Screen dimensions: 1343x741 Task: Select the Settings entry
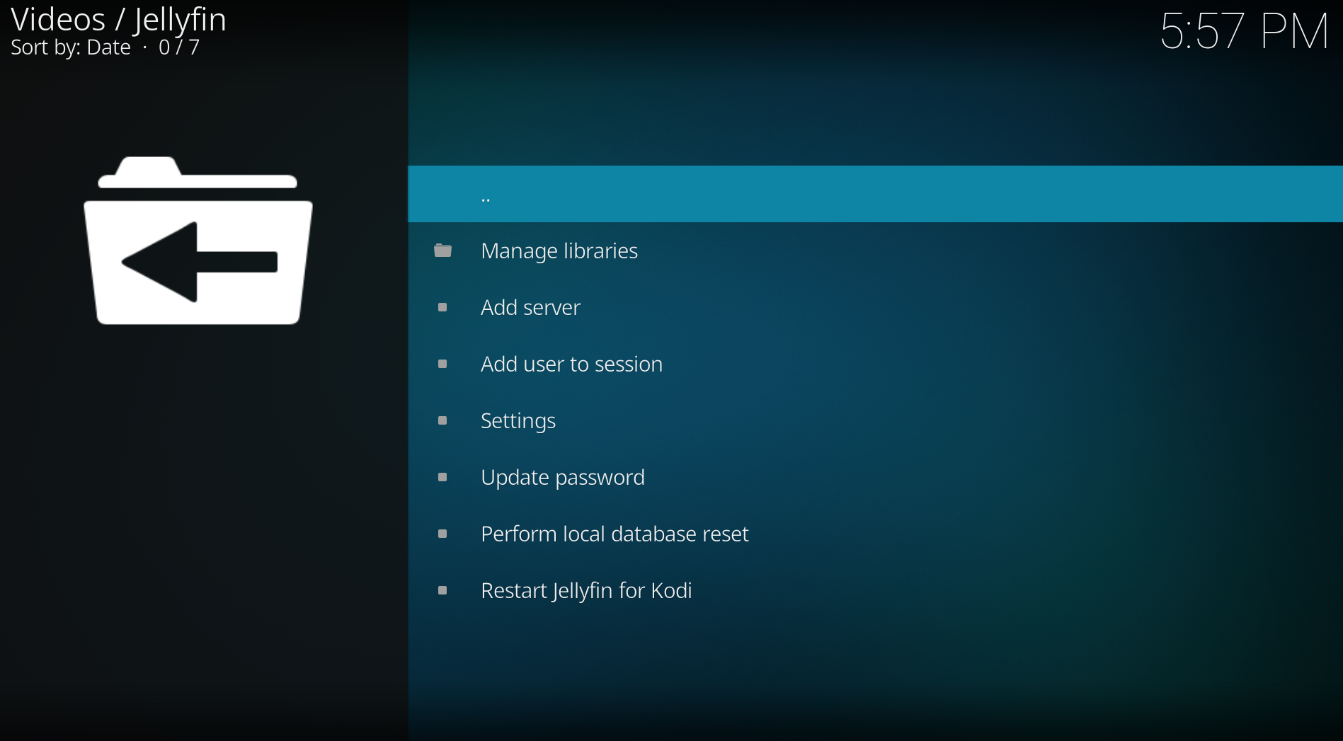pyautogui.click(x=518, y=420)
